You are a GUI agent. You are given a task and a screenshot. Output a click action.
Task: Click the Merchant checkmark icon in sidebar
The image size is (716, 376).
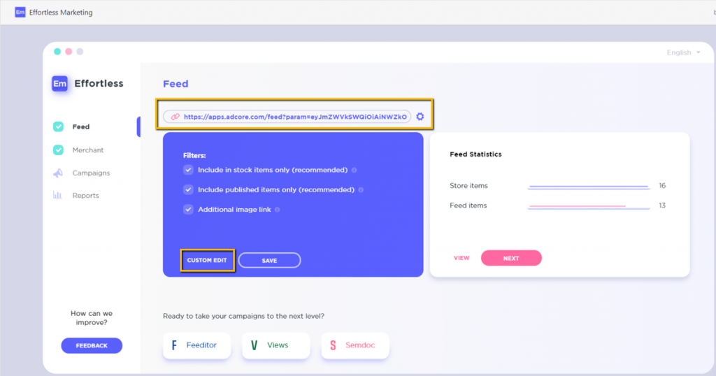click(x=58, y=150)
